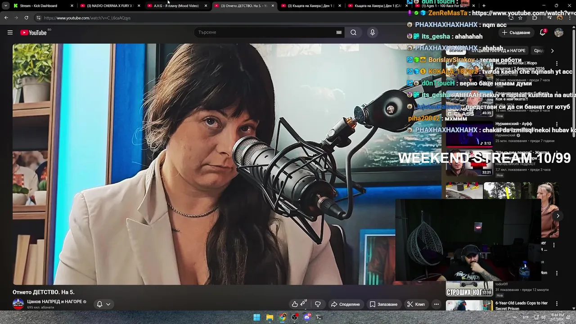Open the G-CLASS video thumbnail
576x324 pixels.
(469, 103)
